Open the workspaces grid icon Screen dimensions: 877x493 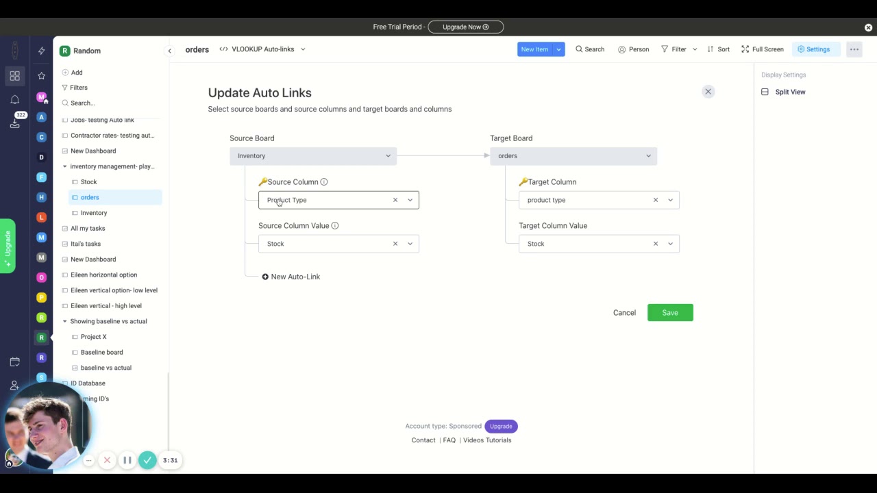point(14,75)
